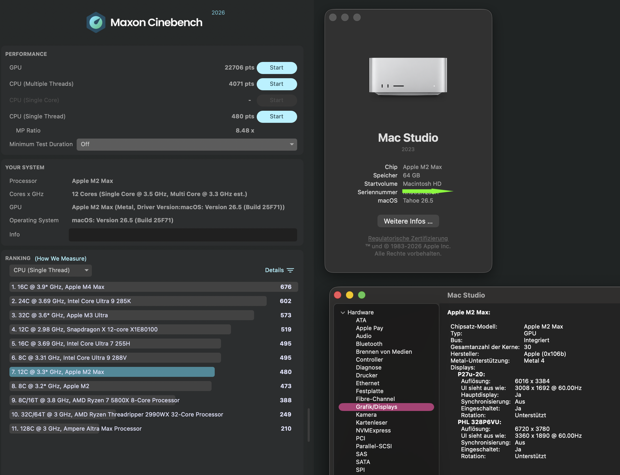Click the Ampere Altra Max Processor row
Screen dimensions: 620x475
(x=154, y=429)
